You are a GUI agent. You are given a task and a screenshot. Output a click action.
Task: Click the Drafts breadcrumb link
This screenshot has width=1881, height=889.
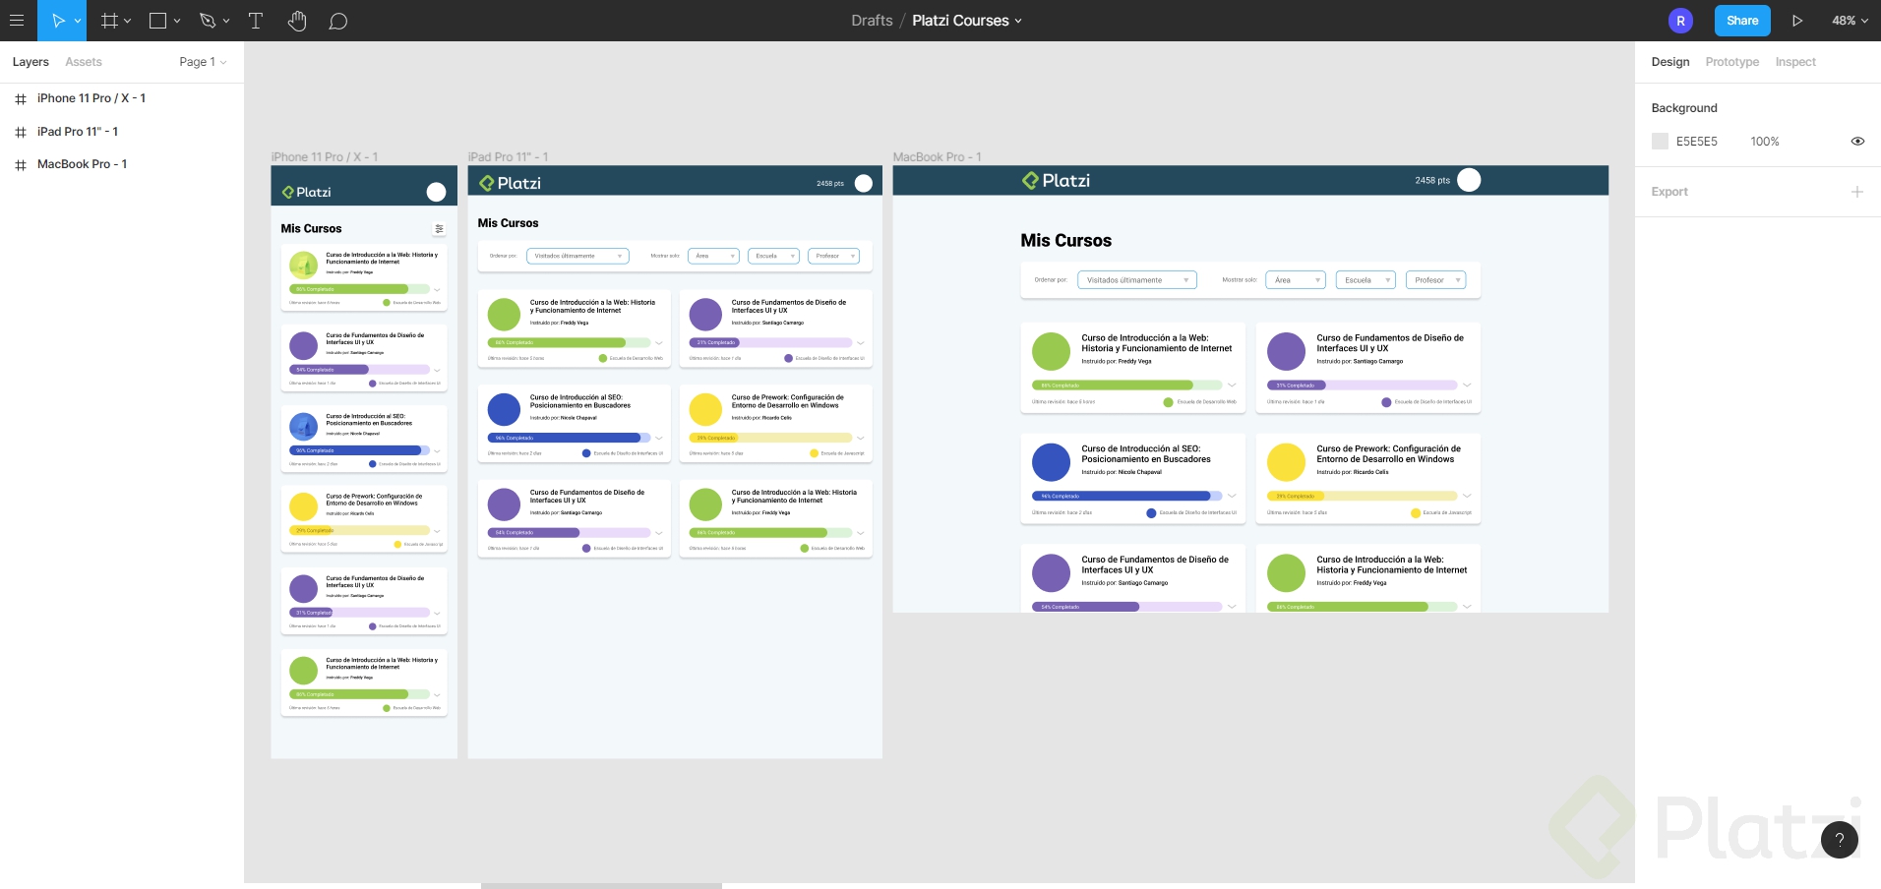point(872,21)
